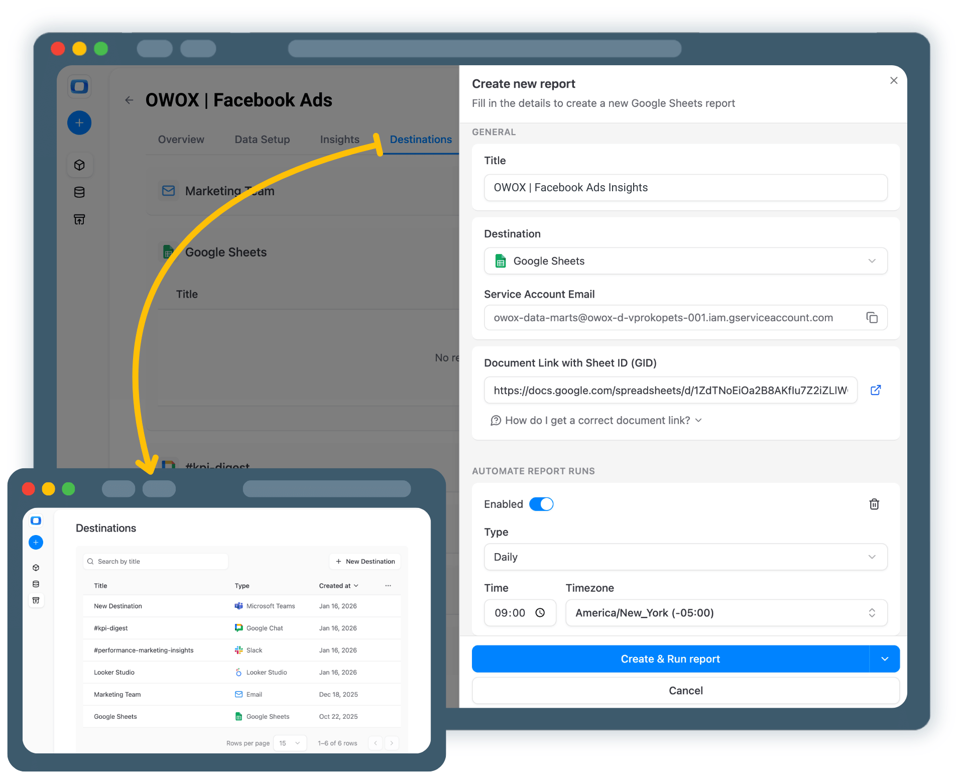Image resolution: width=964 pixels, height=784 pixels.
Task: Click the Create & Run report button
Action: [x=670, y=659]
